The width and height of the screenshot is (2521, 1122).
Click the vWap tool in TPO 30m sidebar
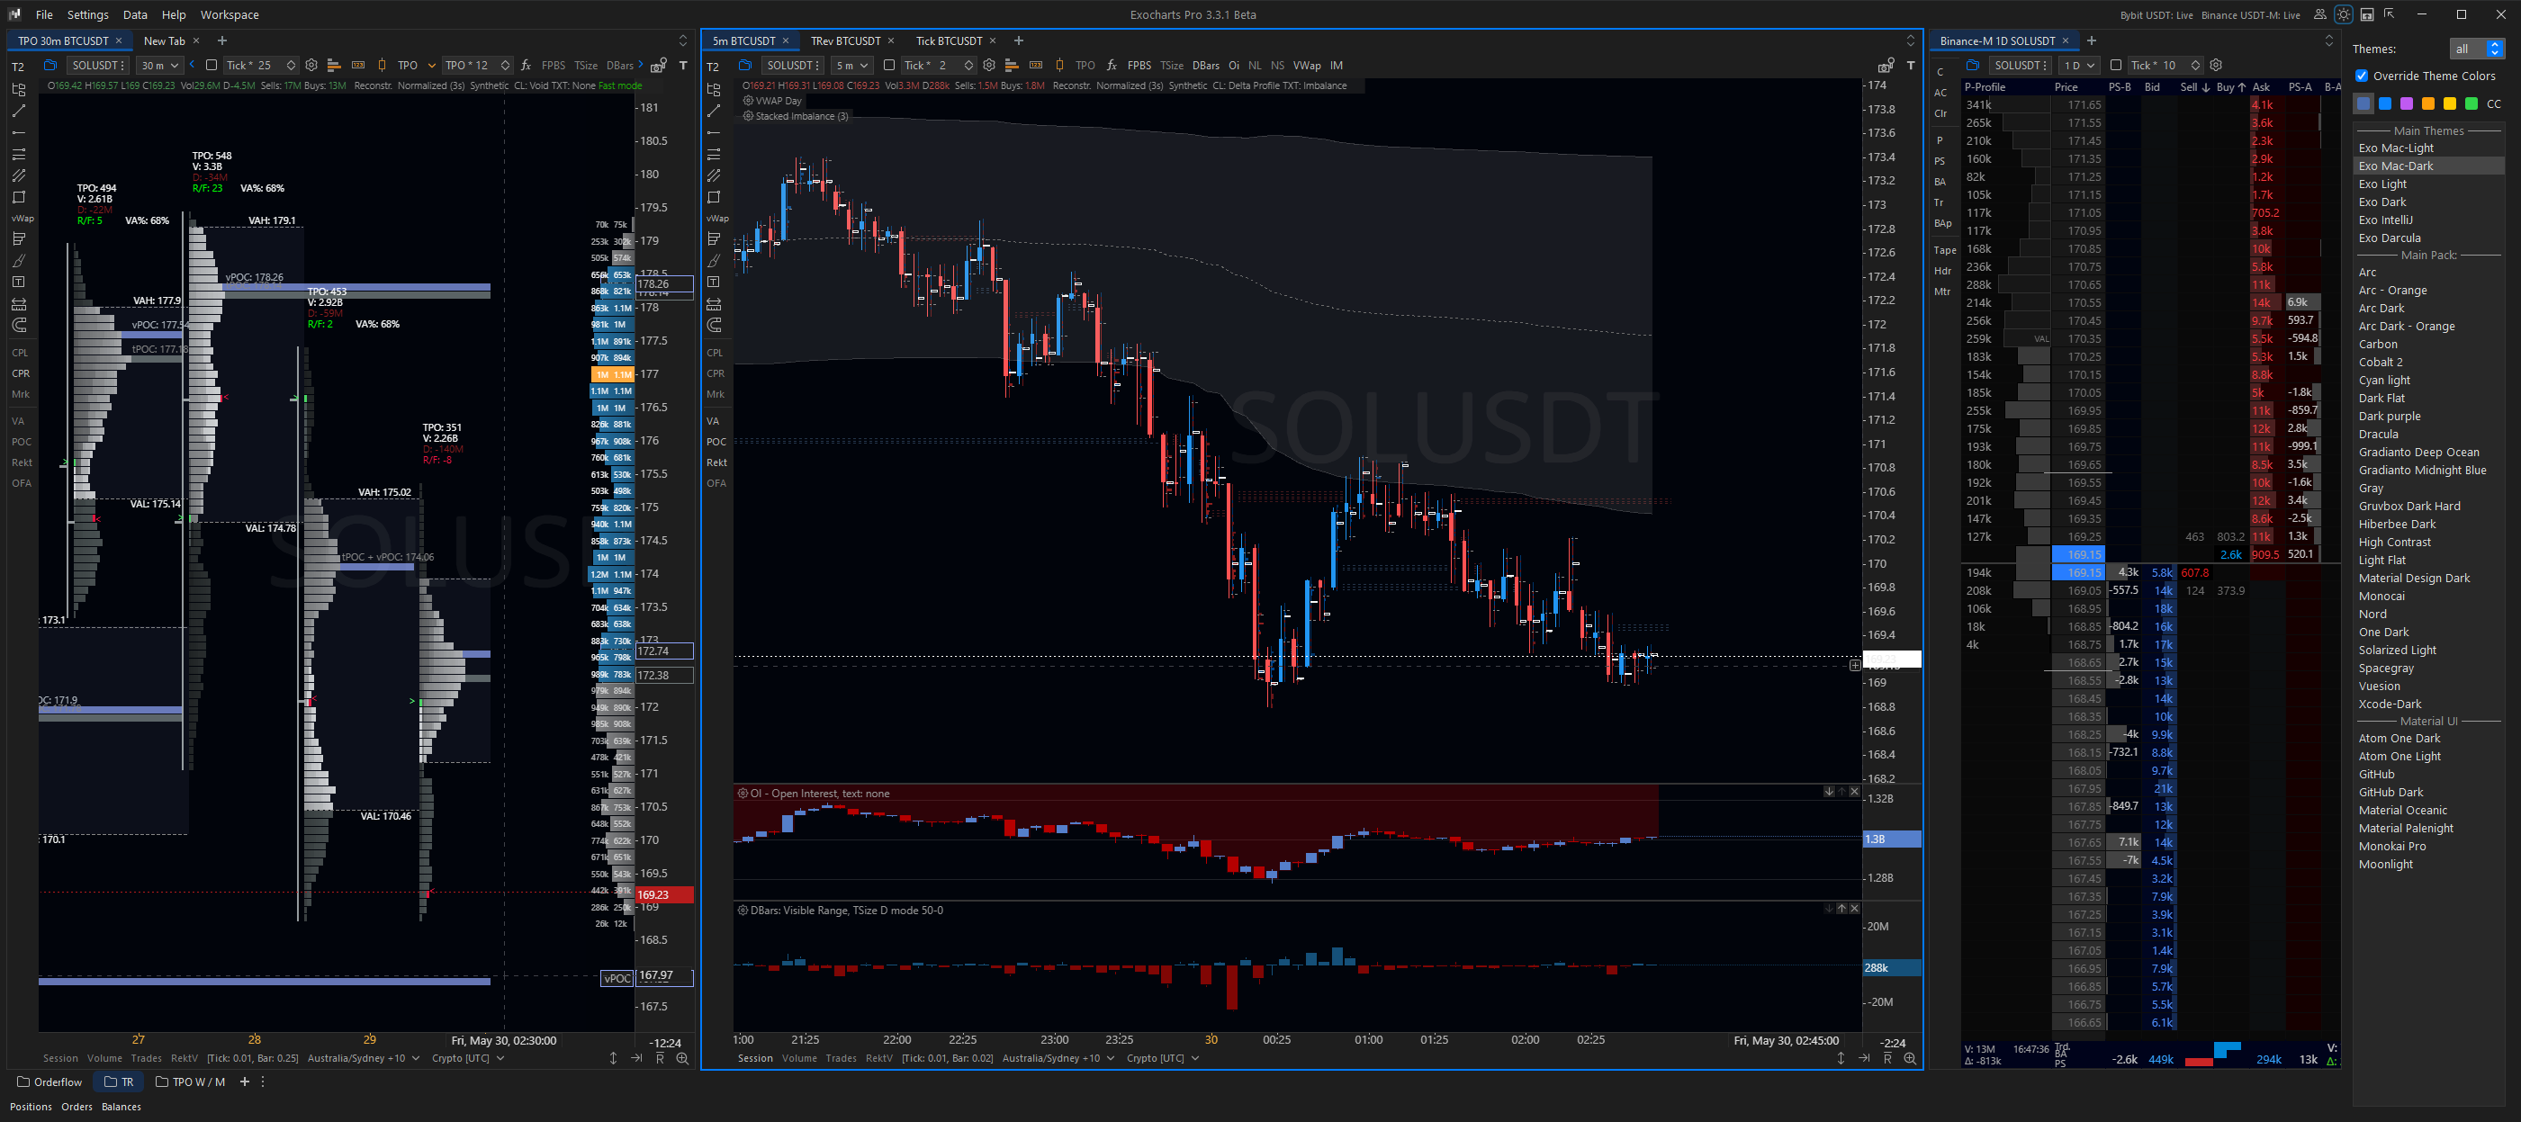click(x=22, y=218)
